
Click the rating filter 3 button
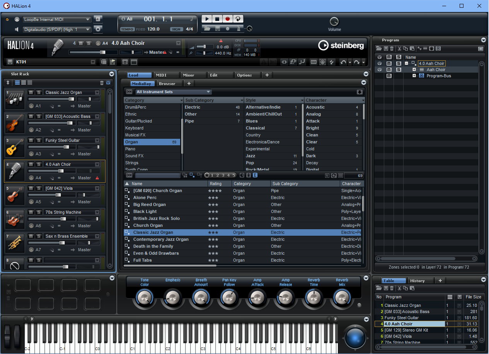click(x=223, y=175)
